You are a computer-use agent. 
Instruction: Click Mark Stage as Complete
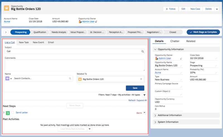(203, 32)
